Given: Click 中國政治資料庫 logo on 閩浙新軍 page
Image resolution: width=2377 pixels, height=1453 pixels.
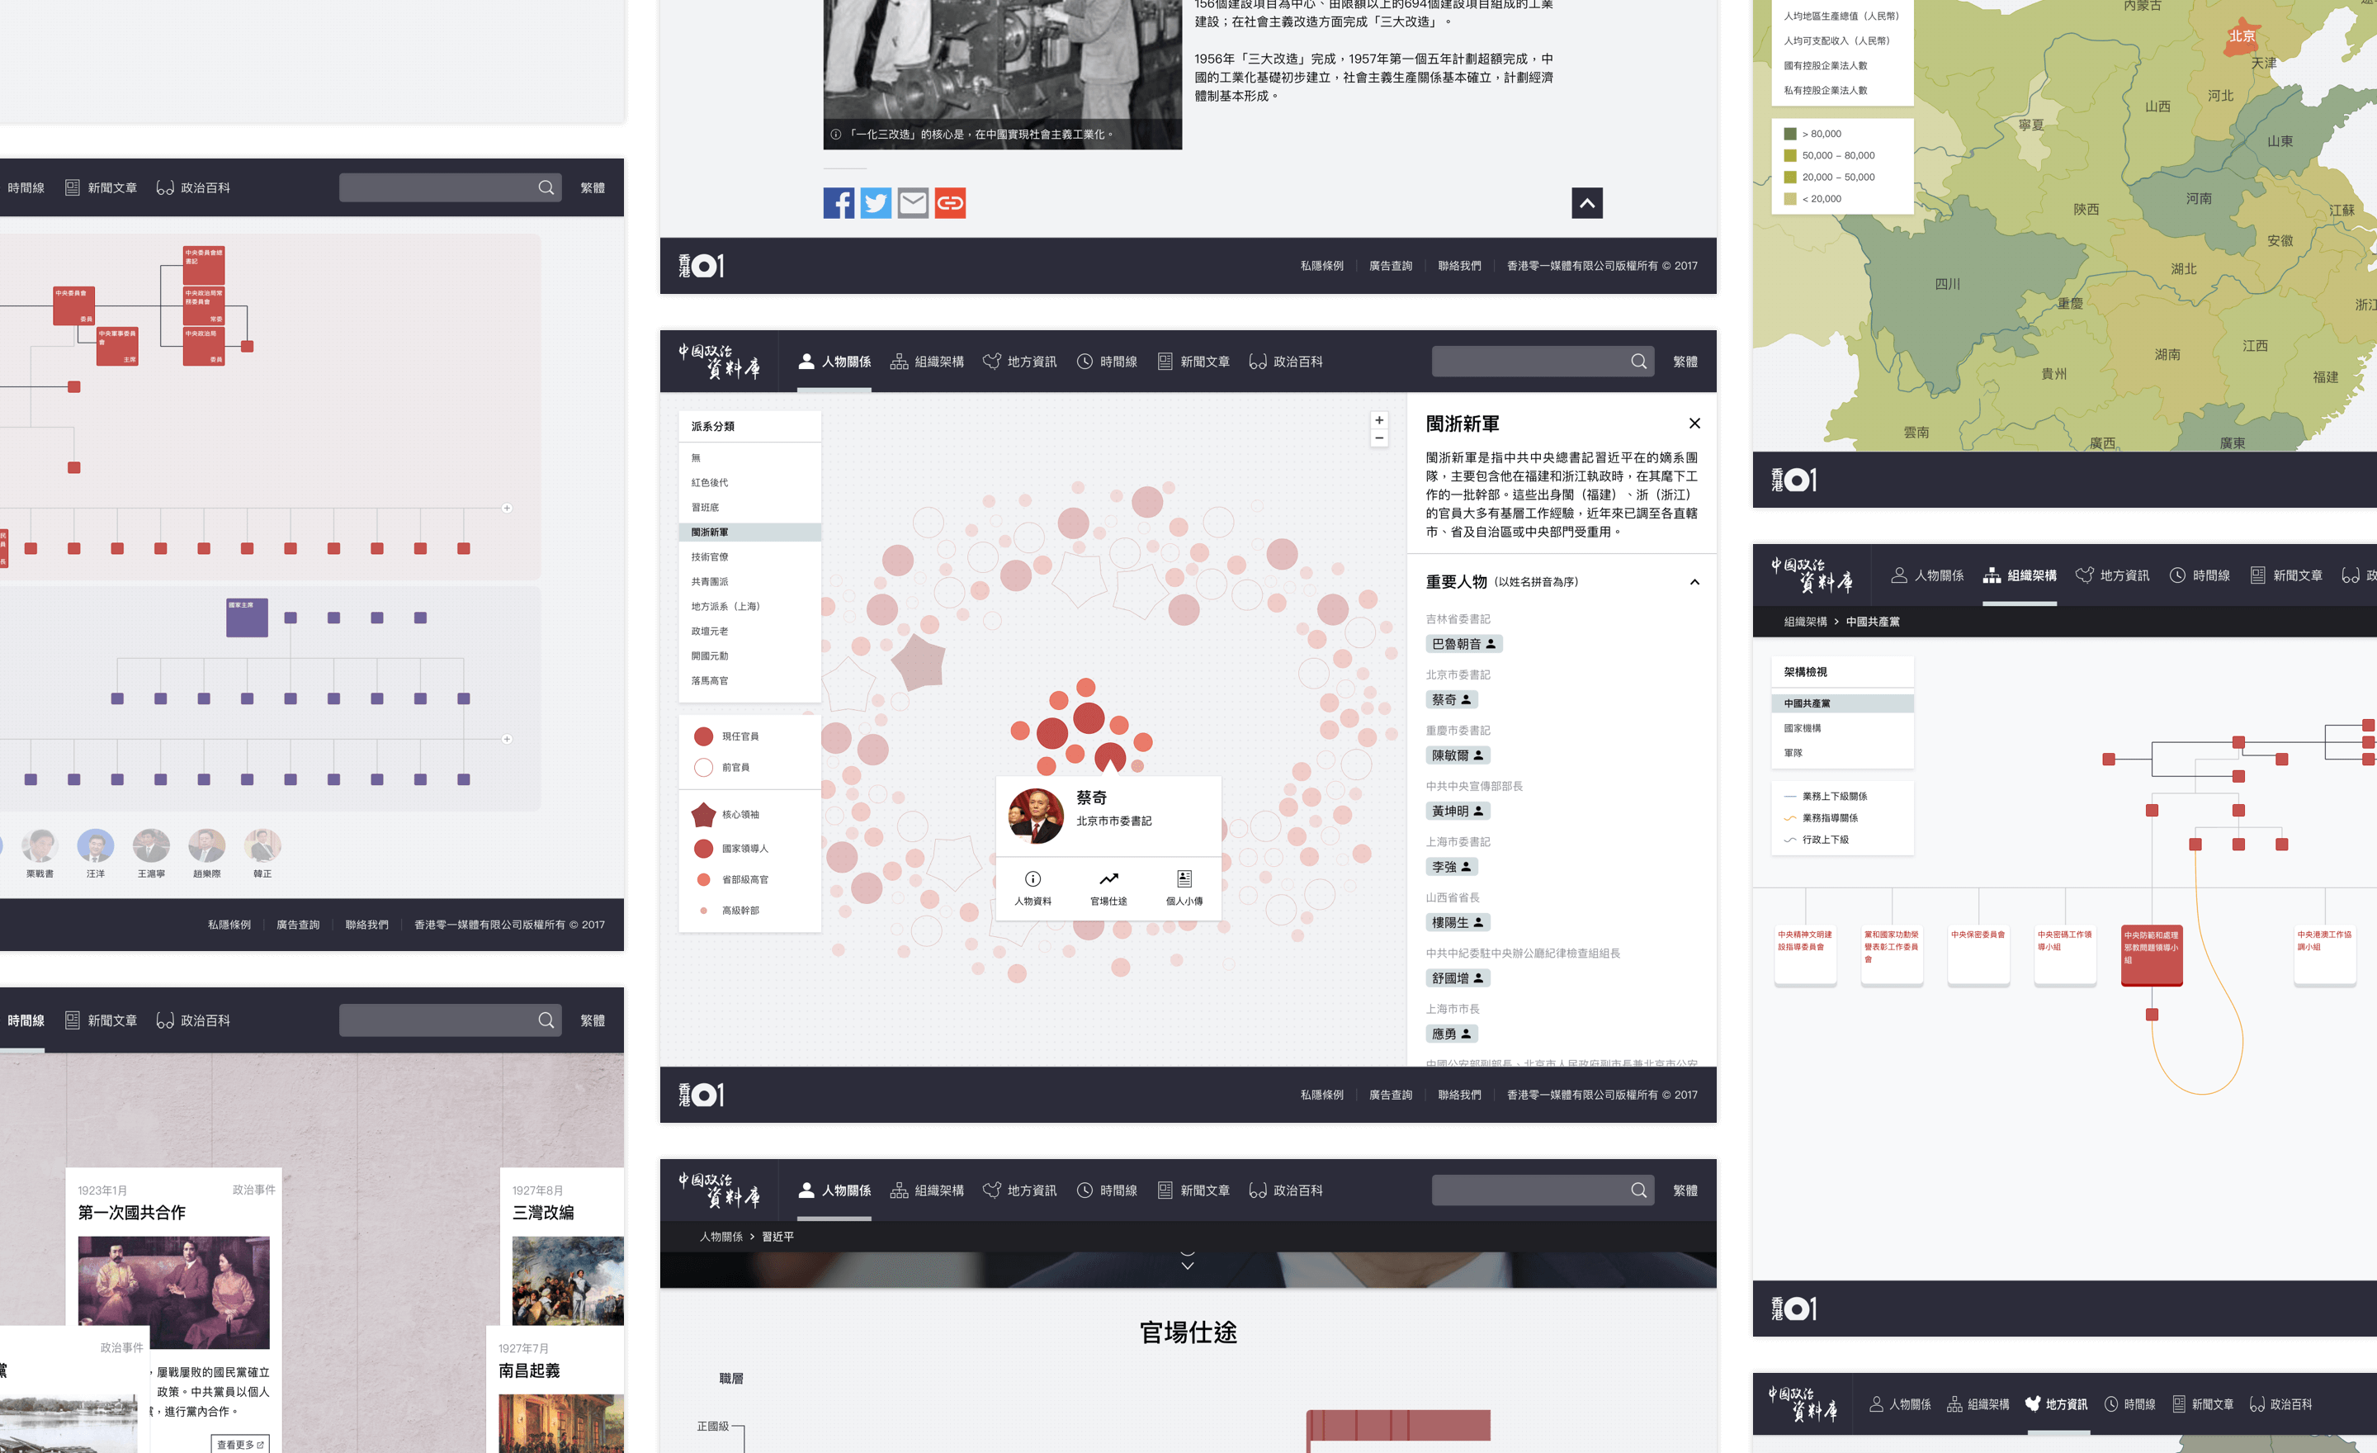Looking at the screenshot, I should point(719,361).
